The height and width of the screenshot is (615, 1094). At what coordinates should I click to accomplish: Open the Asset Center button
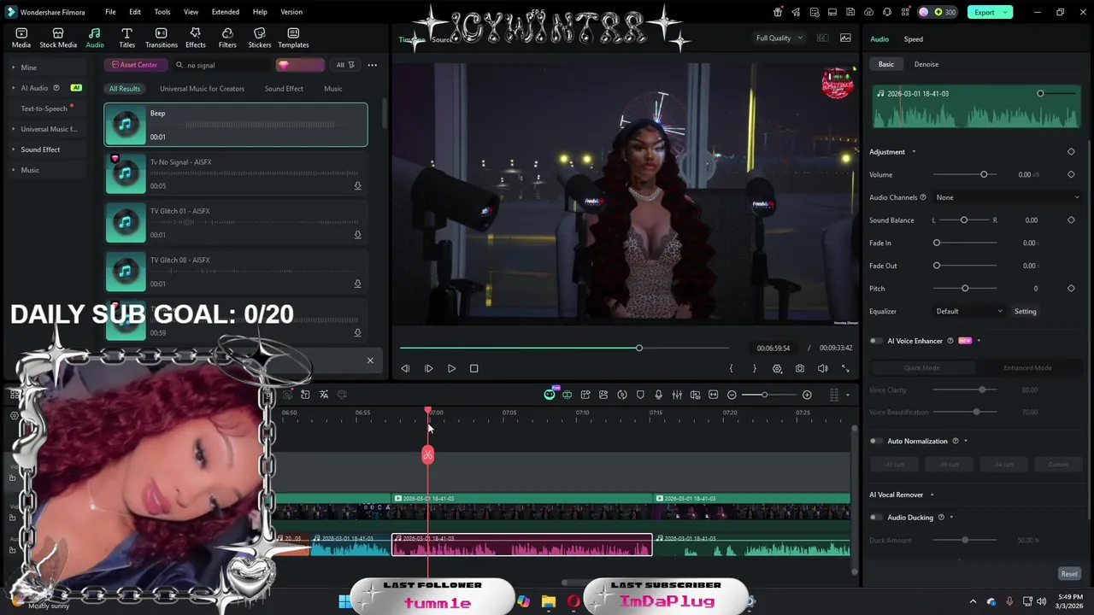134,65
